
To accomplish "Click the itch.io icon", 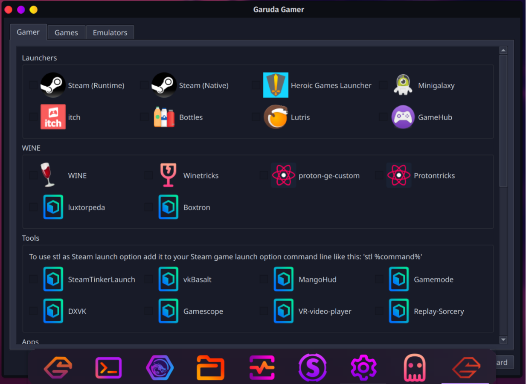I will (x=53, y=117).
